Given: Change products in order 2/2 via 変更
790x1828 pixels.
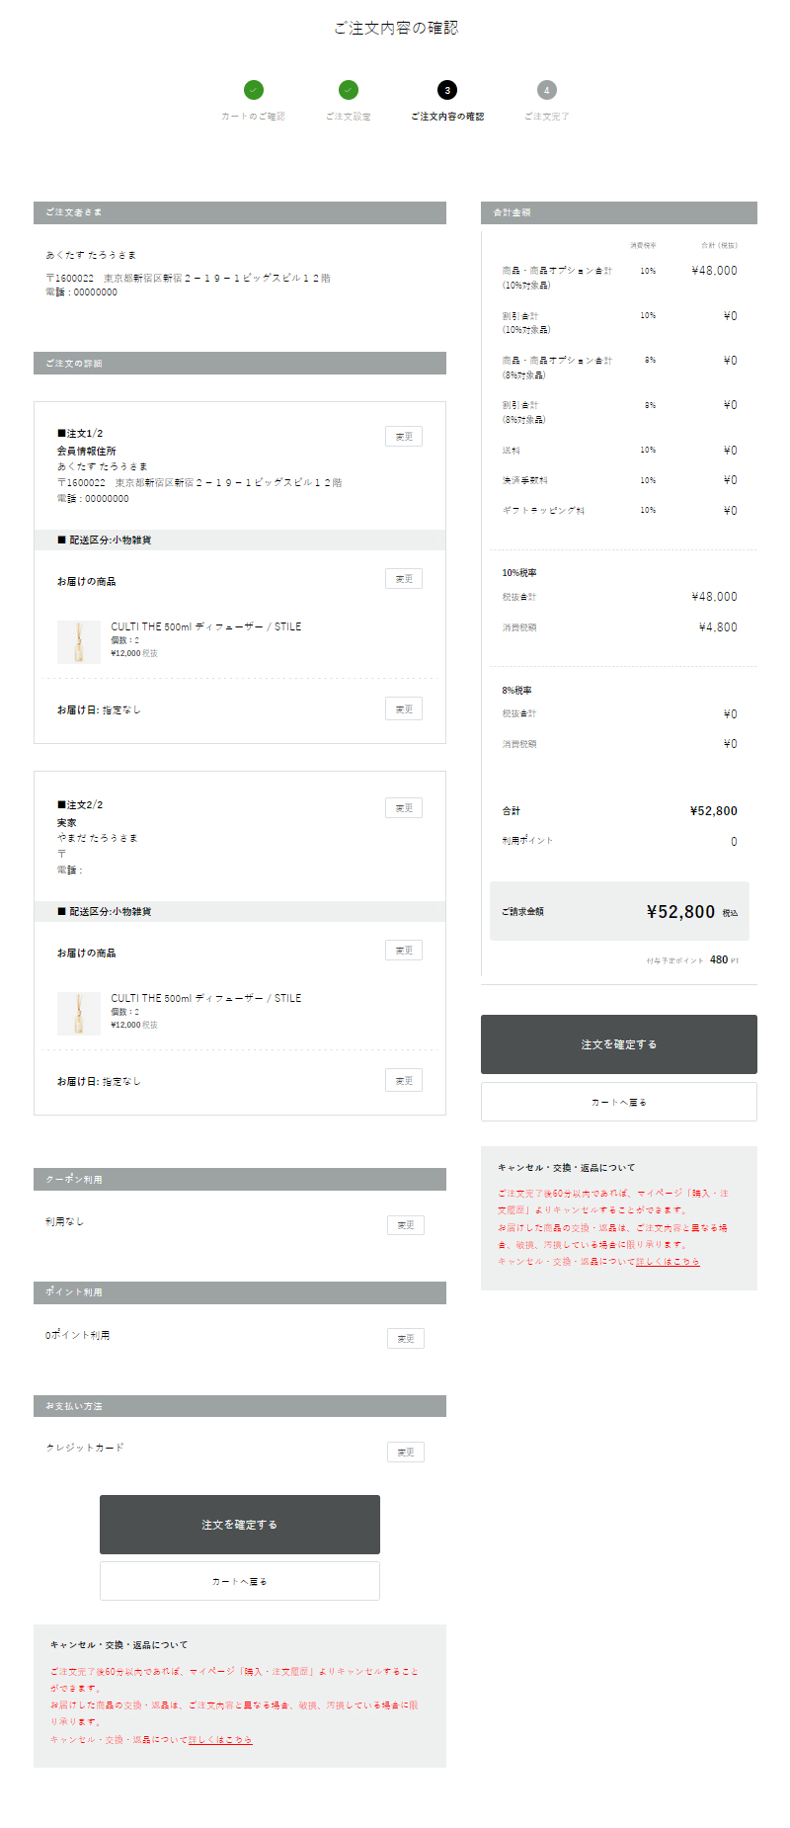Looking at the screenshot, I should [x=404, y=951].
